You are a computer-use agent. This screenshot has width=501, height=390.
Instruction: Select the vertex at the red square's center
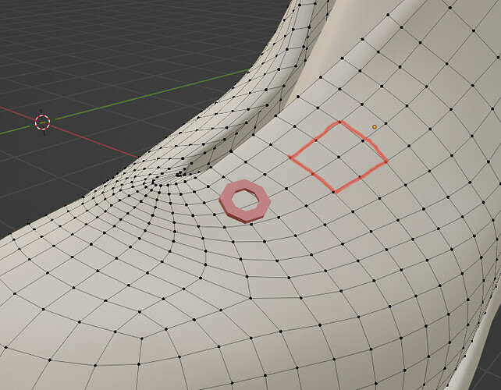tap(338, 157)
